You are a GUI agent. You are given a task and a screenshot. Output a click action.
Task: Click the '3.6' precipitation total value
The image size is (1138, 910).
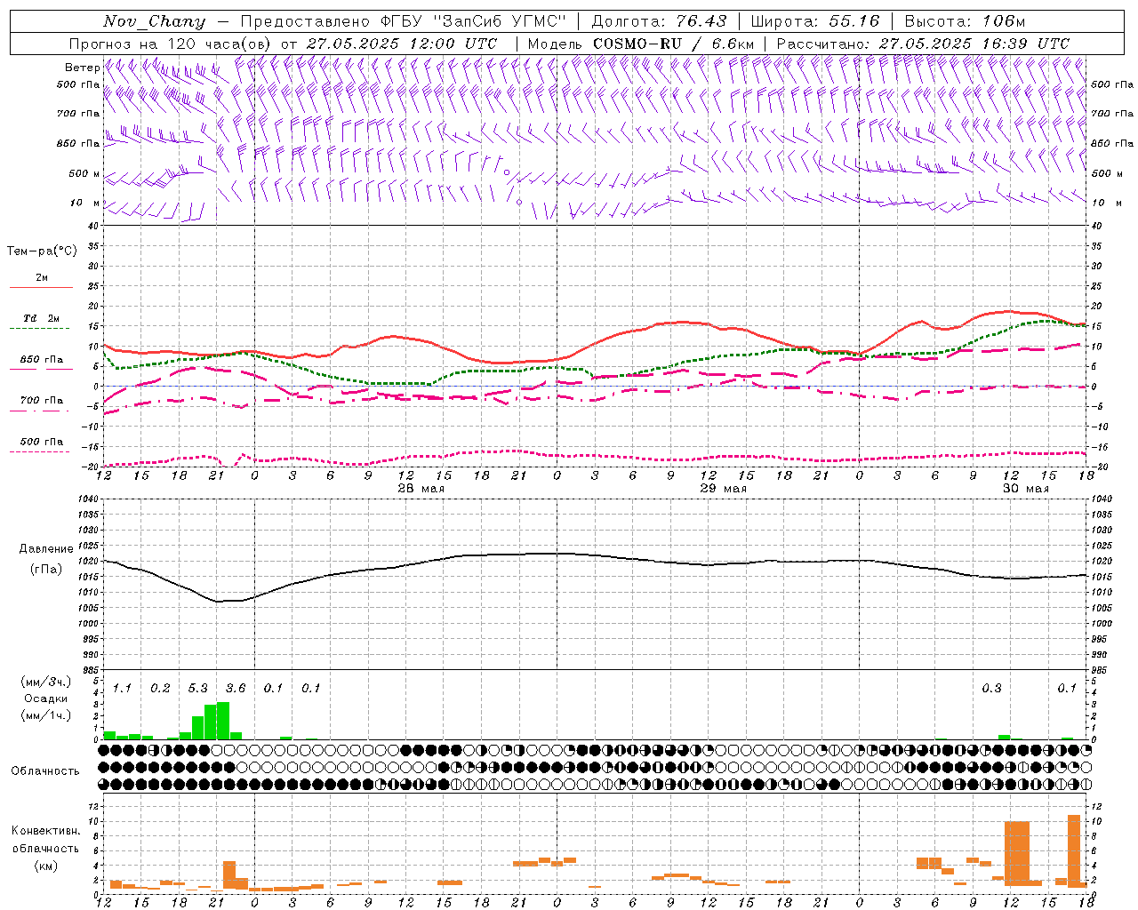click(235, 688)
